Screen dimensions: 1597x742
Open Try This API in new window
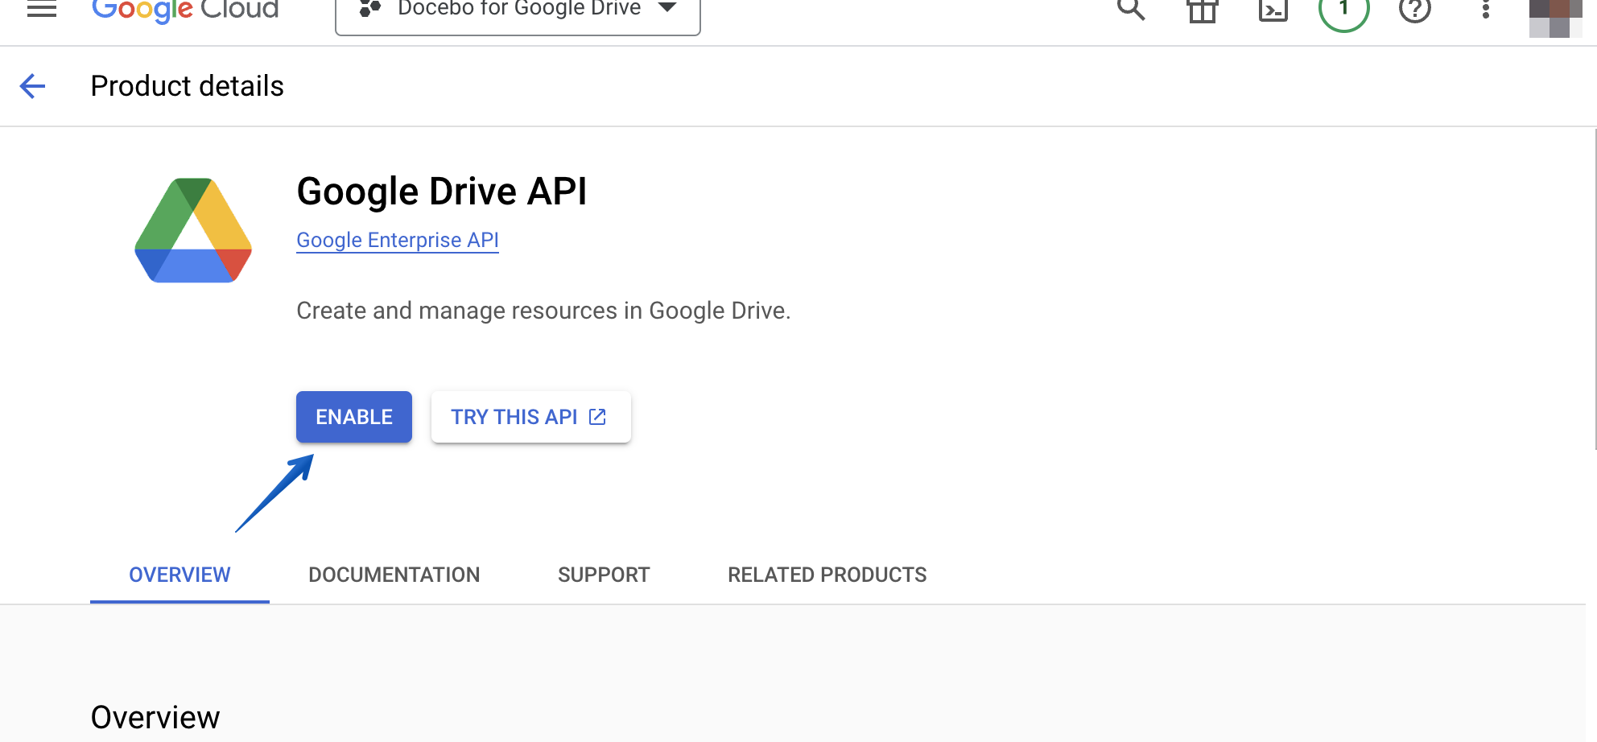[x=530, y=417]
